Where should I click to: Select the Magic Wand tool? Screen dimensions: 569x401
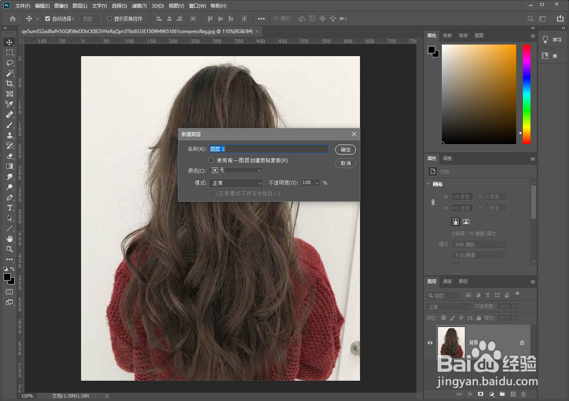10,73
